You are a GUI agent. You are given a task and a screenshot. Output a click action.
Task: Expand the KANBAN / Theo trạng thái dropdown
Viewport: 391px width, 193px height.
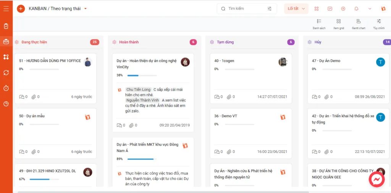point(85,9)
